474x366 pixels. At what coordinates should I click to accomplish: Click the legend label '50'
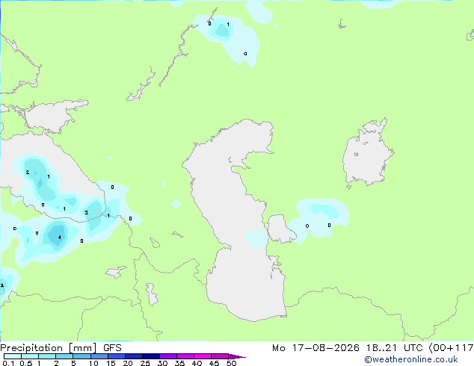(x=231, y=363)
